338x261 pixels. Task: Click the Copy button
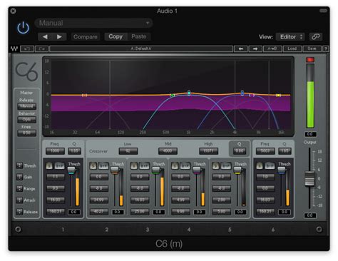click(x=116, y=36)
